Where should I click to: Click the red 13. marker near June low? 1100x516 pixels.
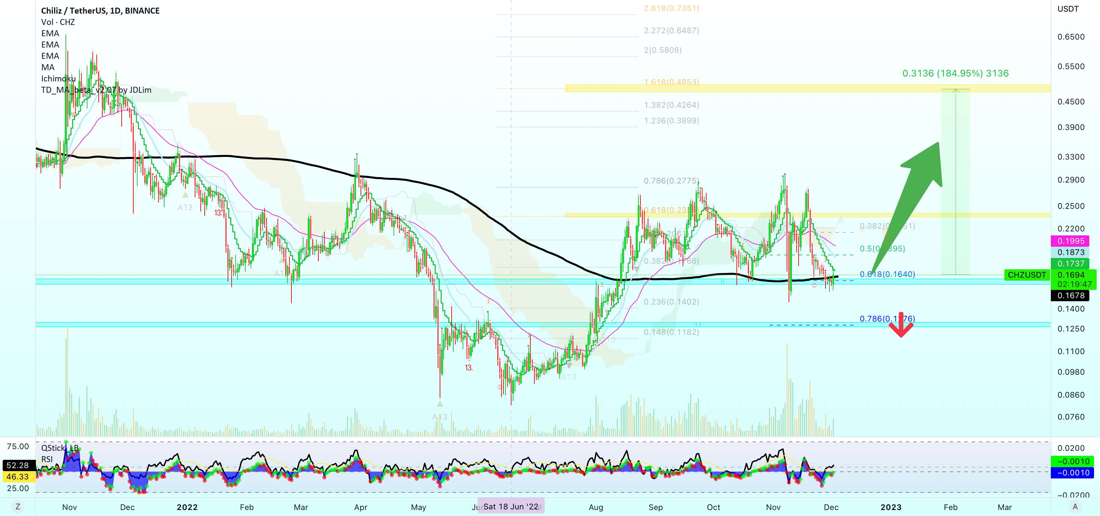pyautogui.click(x=469, y=368)
